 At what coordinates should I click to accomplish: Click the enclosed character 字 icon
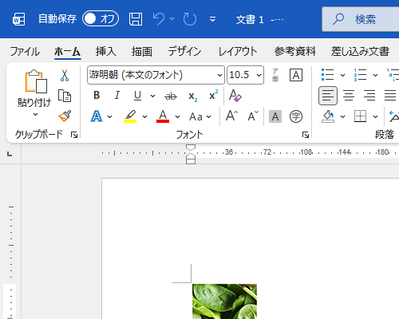coord(296,116)
